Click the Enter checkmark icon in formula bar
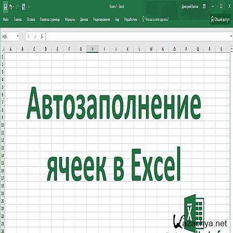The height and width of the screenshot is (233, 233). [x=35, y=37]
